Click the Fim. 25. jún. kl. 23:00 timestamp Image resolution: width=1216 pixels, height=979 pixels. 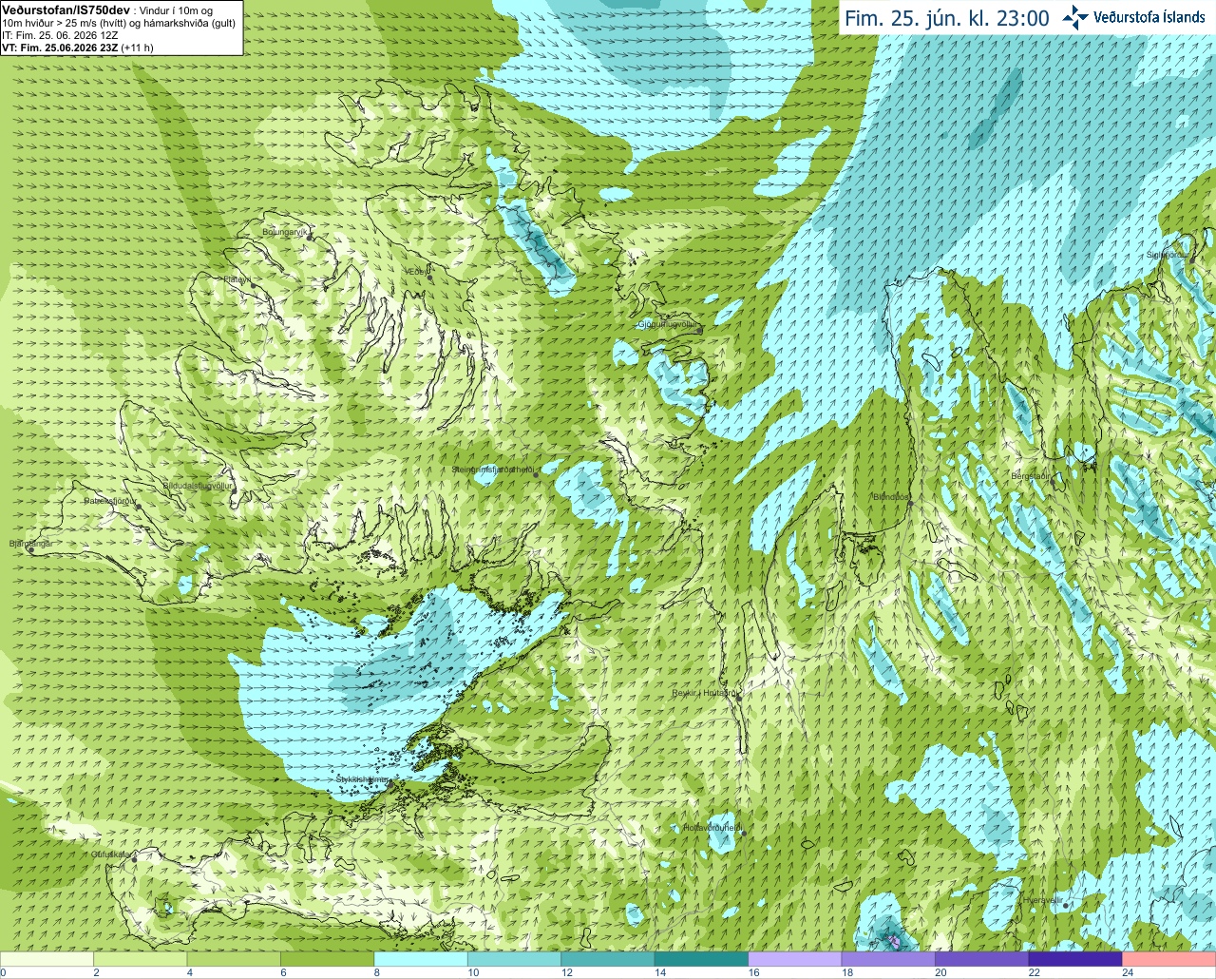(946, 18)
